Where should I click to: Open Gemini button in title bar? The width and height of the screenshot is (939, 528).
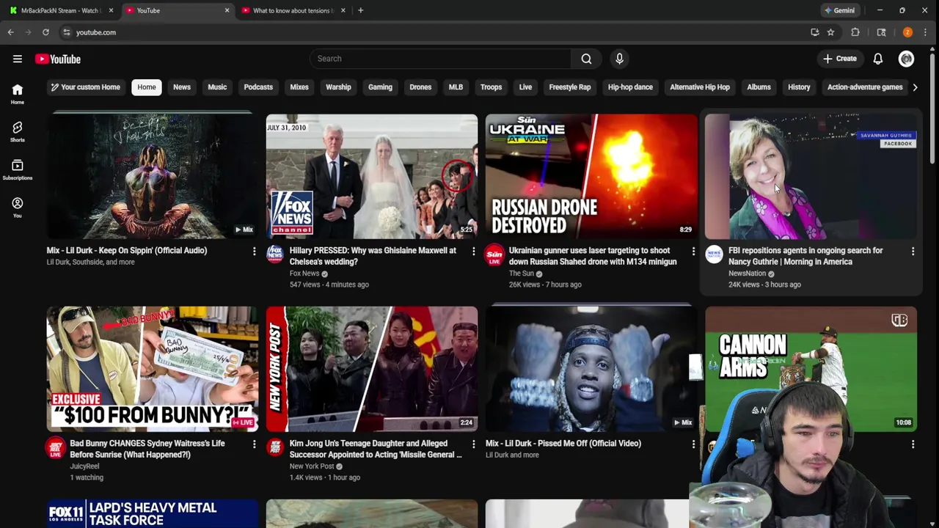pos(839,10)
